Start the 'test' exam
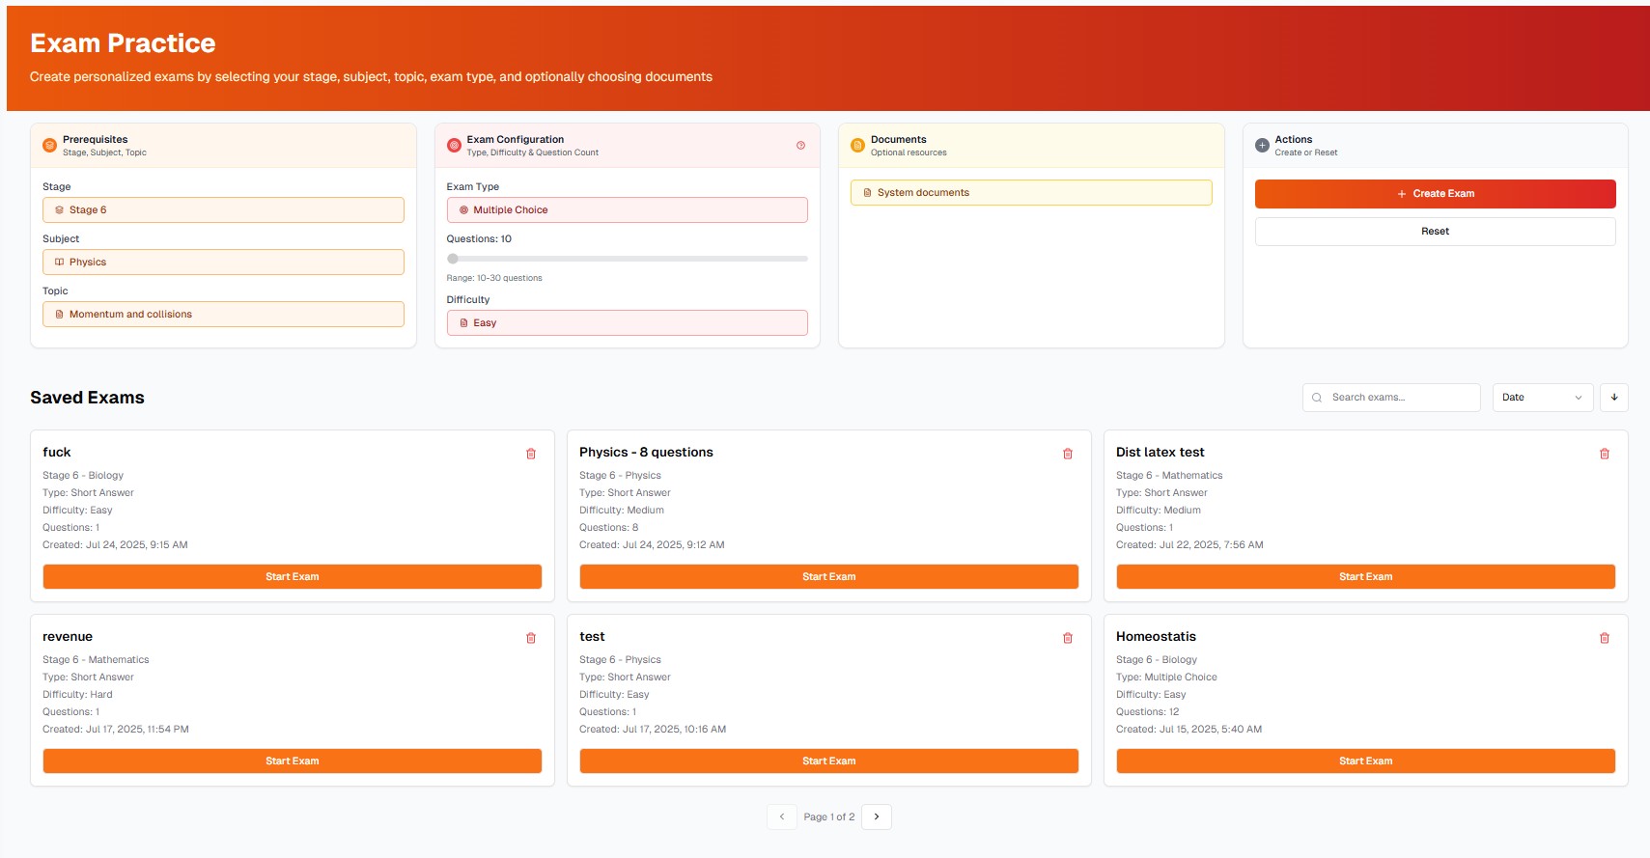The height and width of the screenshot is (858, 1650). pos(829,761)
